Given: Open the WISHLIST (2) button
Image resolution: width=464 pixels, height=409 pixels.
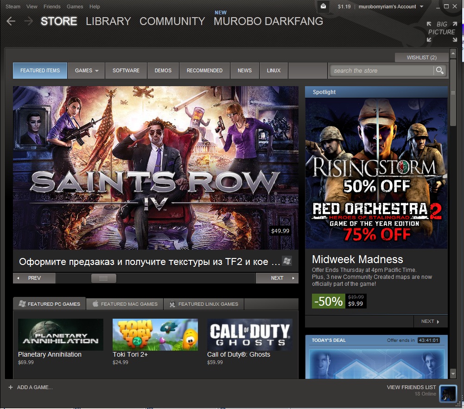Looking at the screenshot, I should pos(422,57).
